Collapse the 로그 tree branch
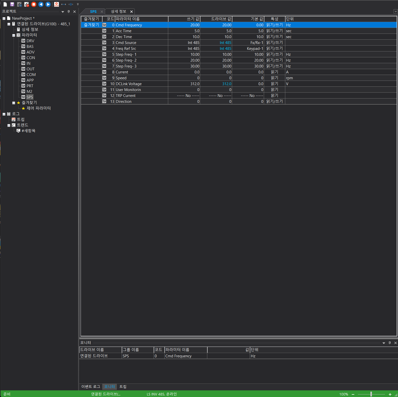Viewport: 398px width, 397px height. tap(4, 114)
